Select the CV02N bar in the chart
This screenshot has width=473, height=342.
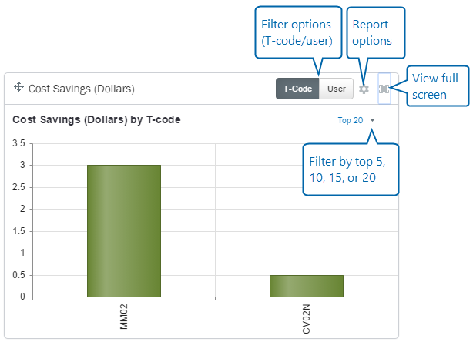[x=306, y=285]
